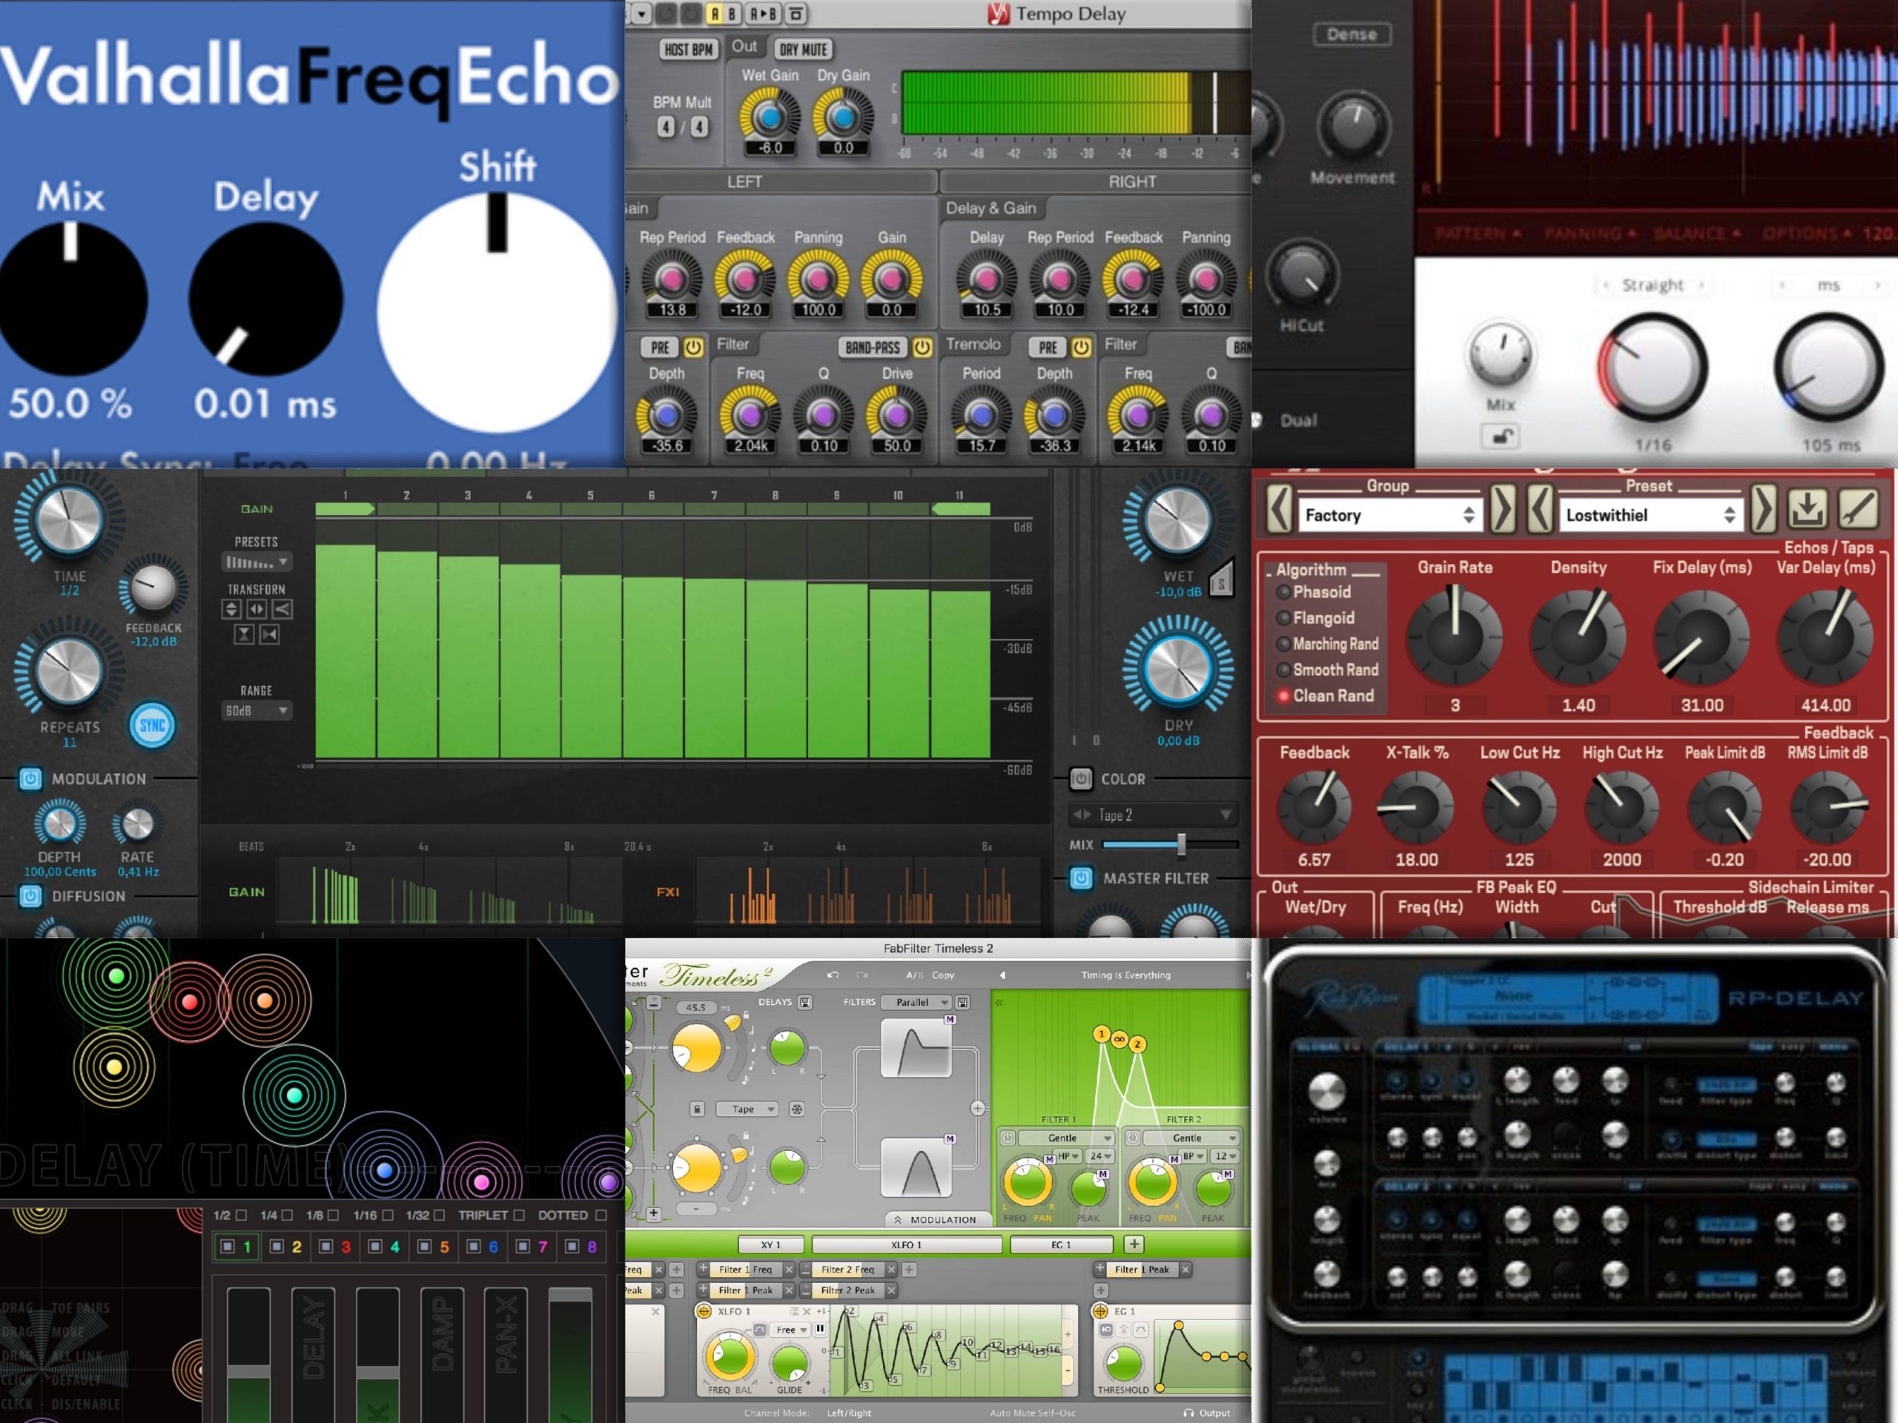Open the Parallel filters routing dropdown
Image resolution: width=1898 pixels, height=1423 pixels.
click(x=918, y=1002)
